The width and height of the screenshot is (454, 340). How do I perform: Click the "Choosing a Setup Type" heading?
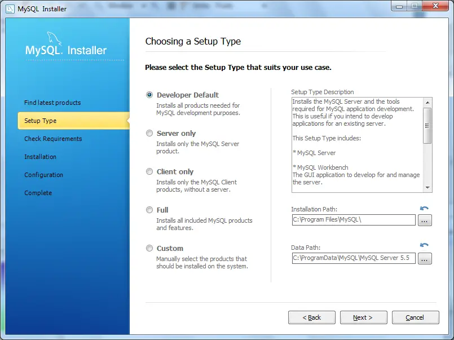[193, 41]
